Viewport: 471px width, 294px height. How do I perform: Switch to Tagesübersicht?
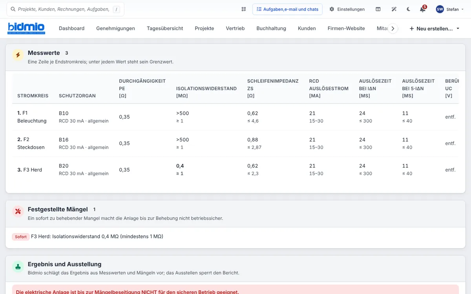tap(165, 28)
